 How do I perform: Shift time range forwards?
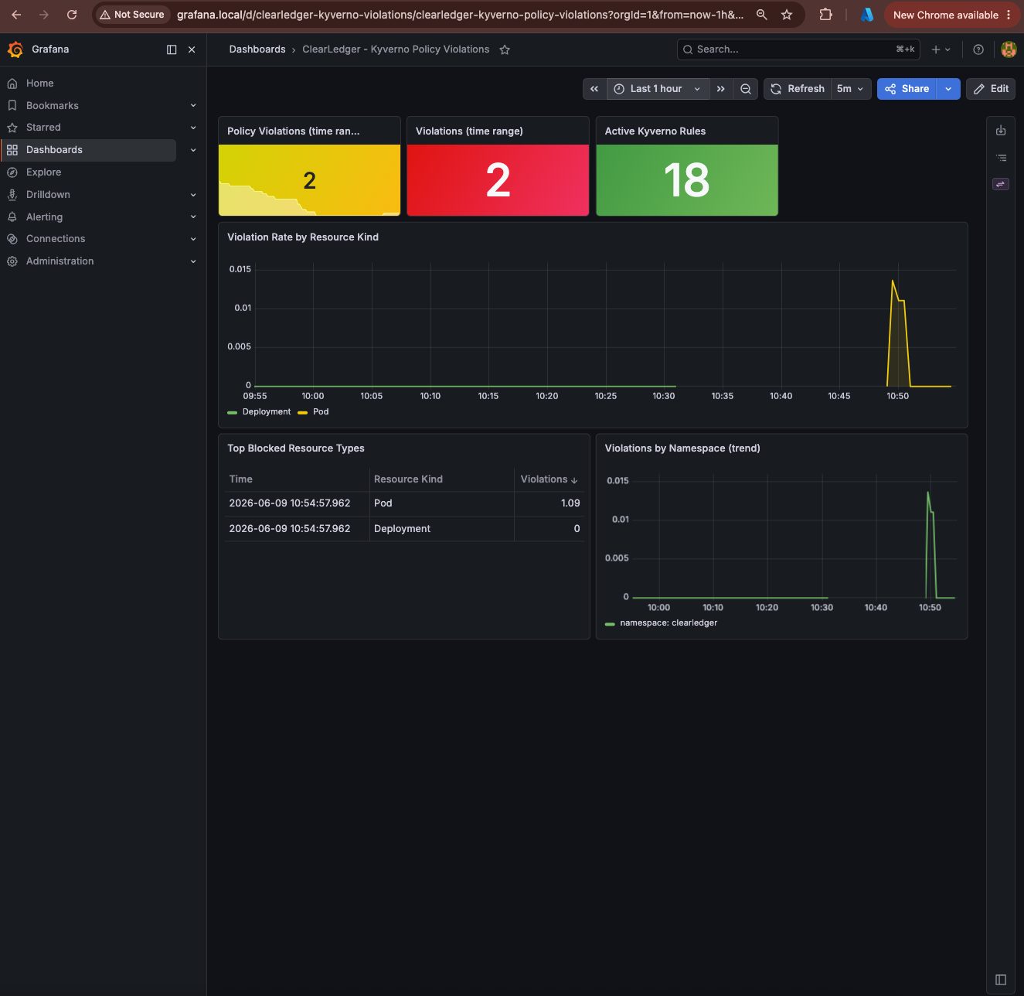pyautogui.click(x=720, y=89)
